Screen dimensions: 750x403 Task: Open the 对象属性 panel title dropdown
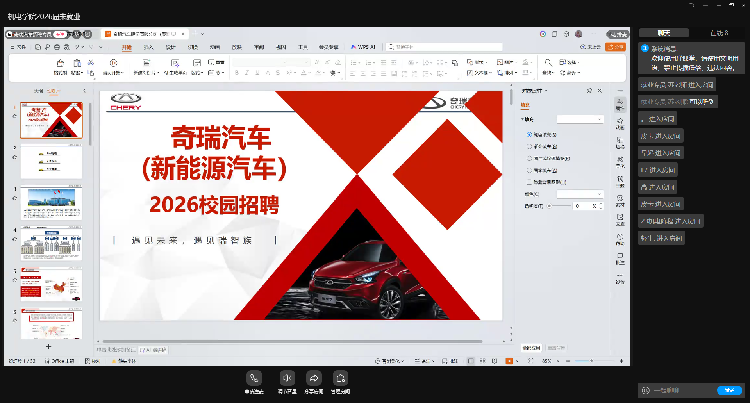tap(546, 91)
